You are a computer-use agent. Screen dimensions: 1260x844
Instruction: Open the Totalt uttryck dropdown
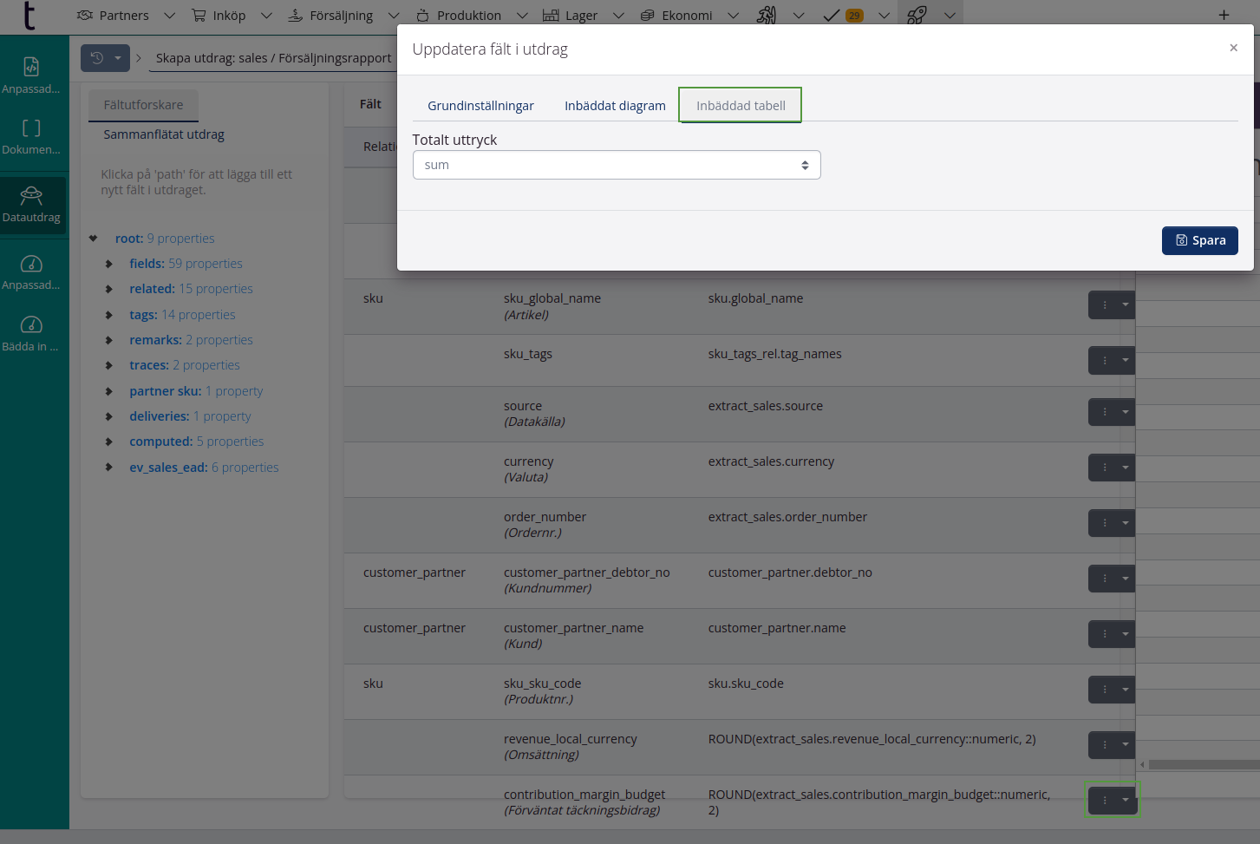pyautogui.click(x=616, y=165)
